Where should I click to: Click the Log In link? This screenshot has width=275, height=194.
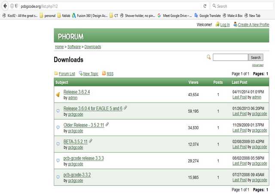225,25
